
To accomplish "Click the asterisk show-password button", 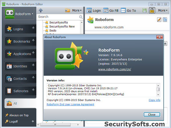I will click(x=165, y=44).
